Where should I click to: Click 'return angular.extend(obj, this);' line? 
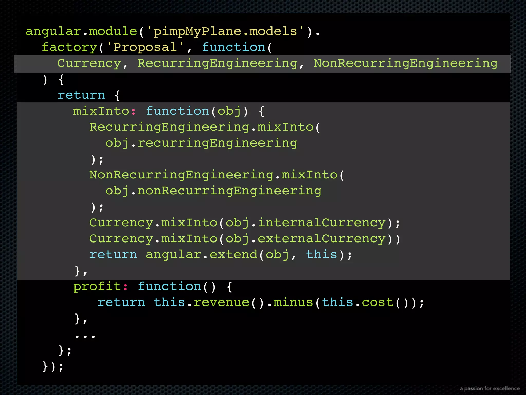221,255
